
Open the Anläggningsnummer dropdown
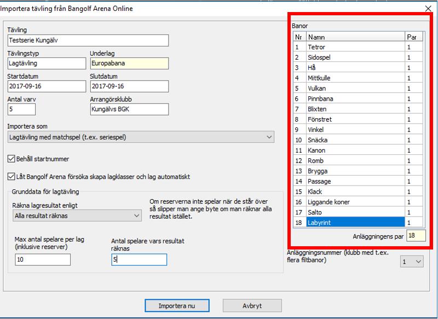tap(412, 262)
